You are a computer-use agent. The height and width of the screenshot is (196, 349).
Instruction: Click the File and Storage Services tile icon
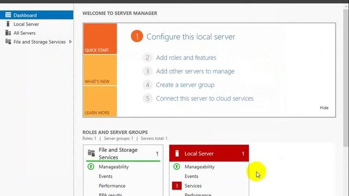tap(91, 153)
